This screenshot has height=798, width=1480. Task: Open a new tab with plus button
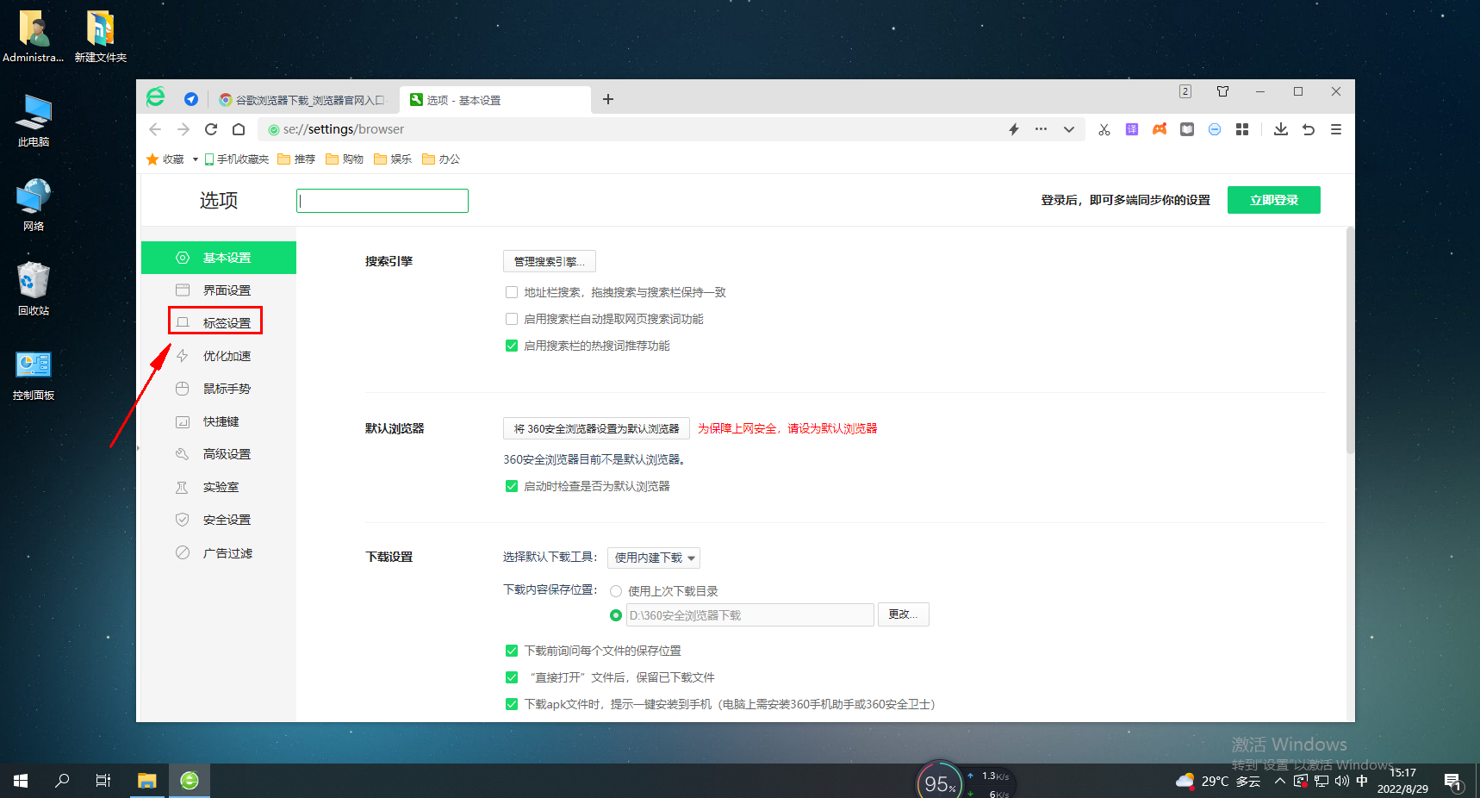[x=608, y=99]
